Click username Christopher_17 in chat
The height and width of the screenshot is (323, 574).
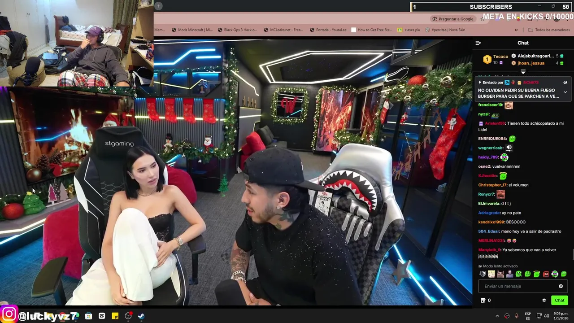tap(492, 185)
